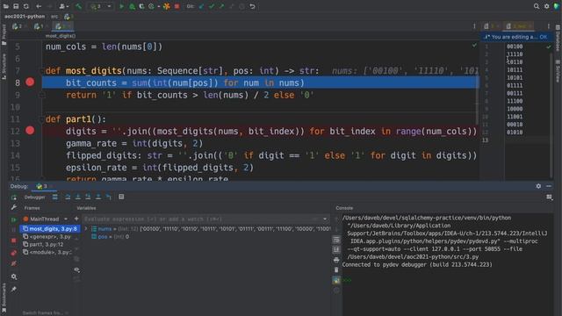The height and width of the screenshot is (316, 562).
Task: Collapse the most_digits function fold marker
Action: [x=41, y=70]
